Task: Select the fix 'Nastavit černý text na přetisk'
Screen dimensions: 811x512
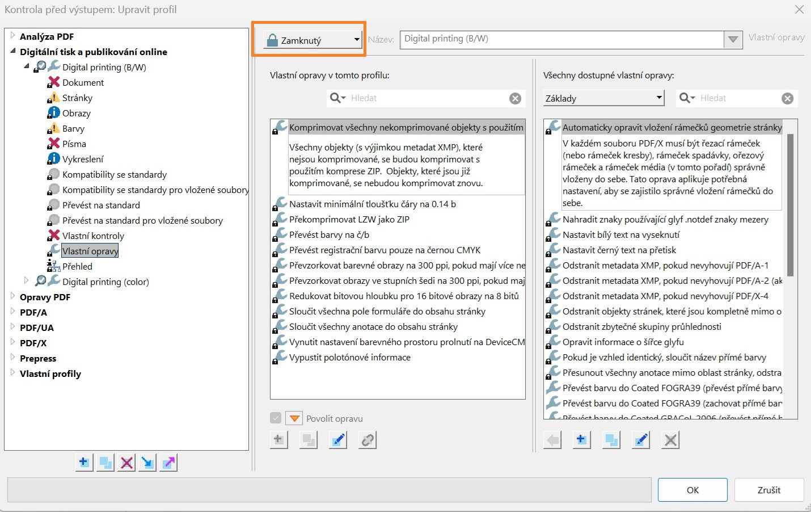Action: point(619,250)
